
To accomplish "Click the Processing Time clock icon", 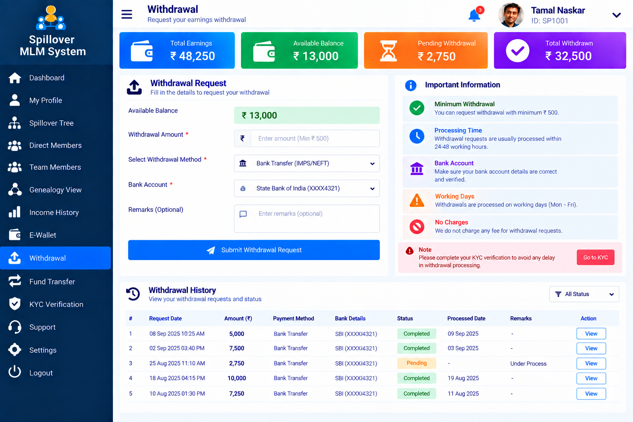I will (x=417, y=136).
